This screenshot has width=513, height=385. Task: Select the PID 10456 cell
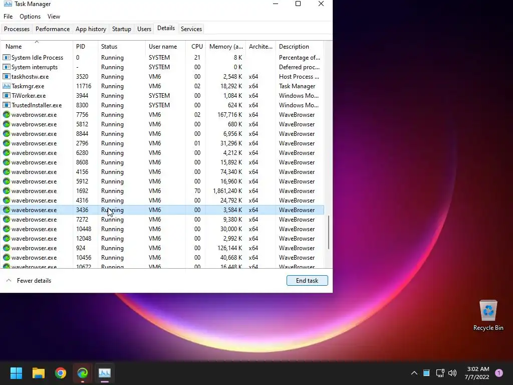[84, 257]
